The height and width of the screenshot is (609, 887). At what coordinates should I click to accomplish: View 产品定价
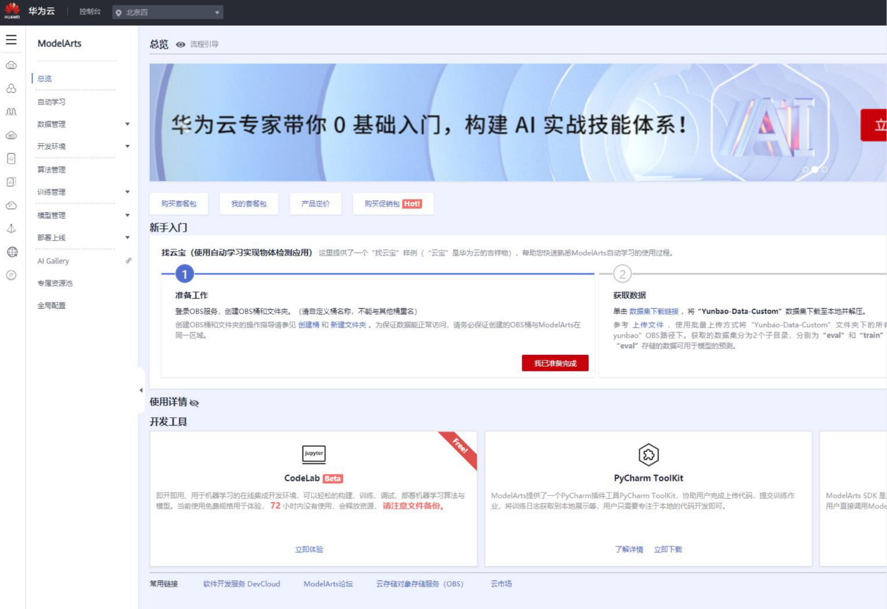point(316,204)
